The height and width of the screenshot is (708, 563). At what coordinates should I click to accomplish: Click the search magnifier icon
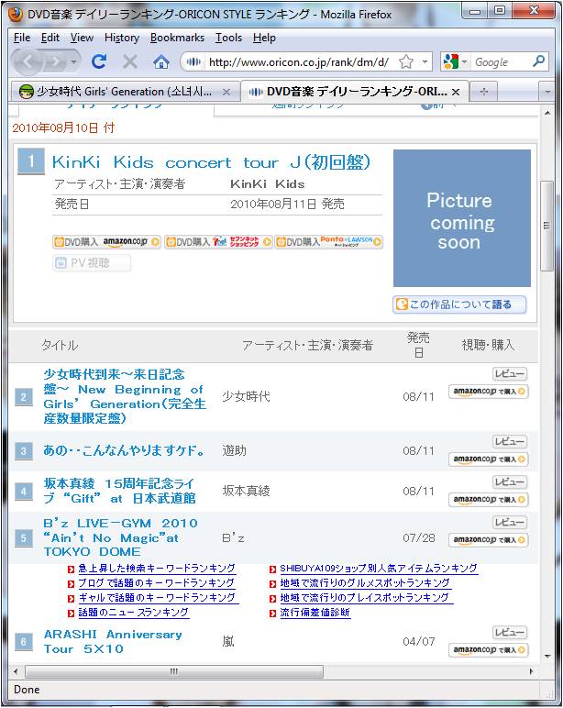[x=538, y=61]
